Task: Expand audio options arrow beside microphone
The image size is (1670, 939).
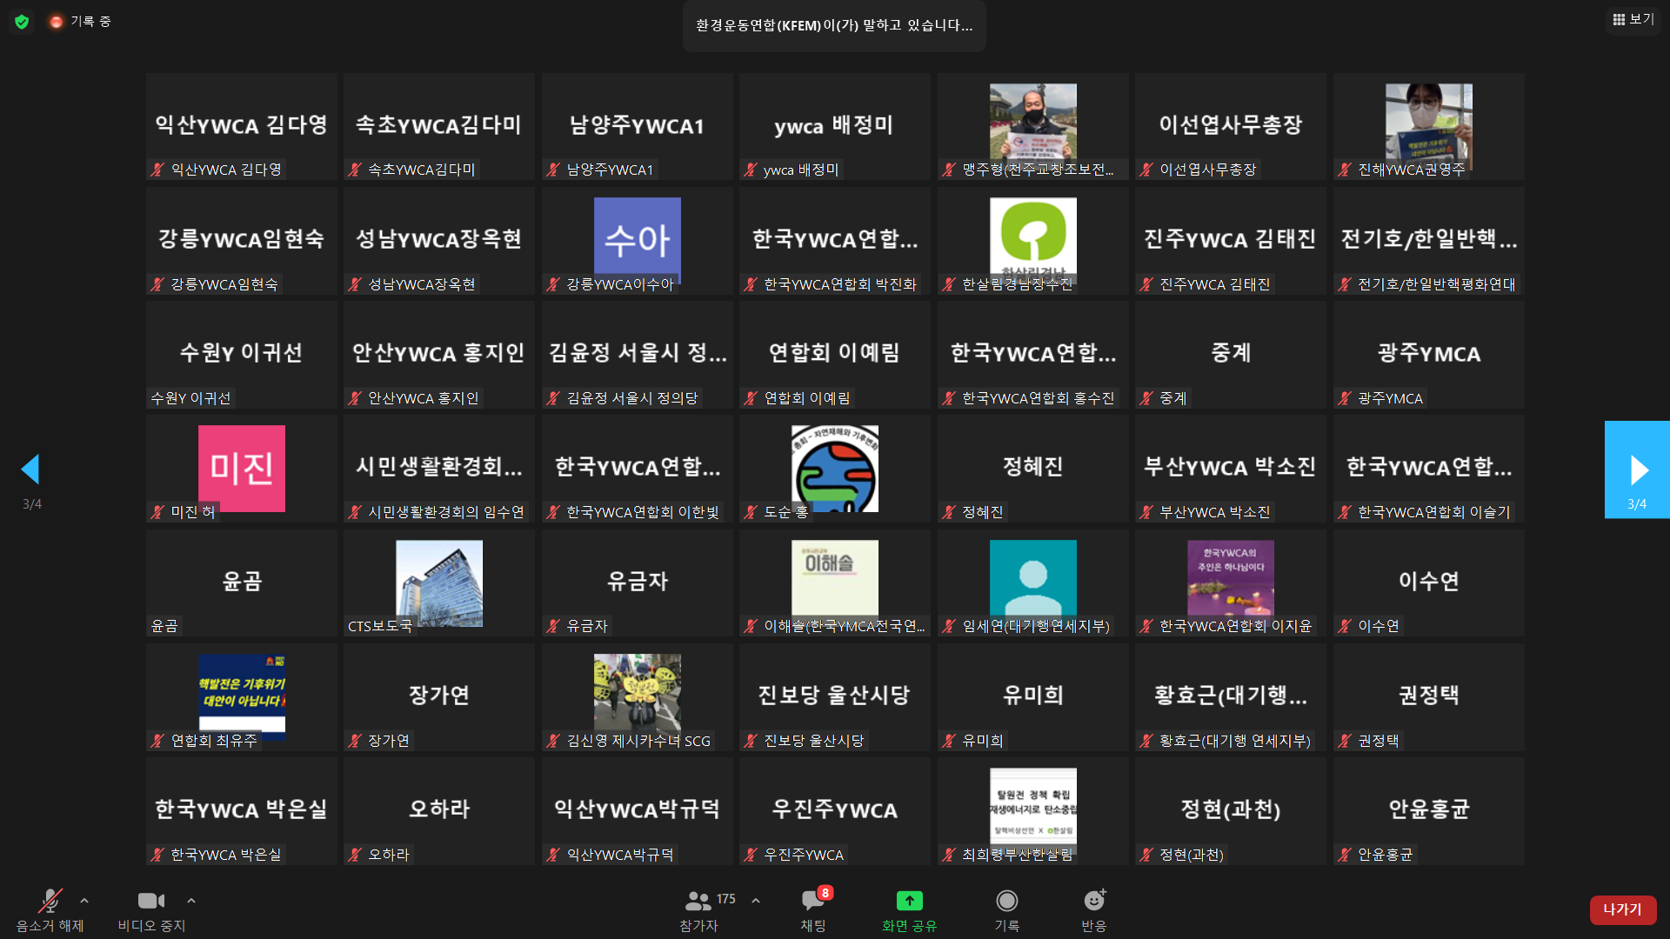Action: coord(84,901)
